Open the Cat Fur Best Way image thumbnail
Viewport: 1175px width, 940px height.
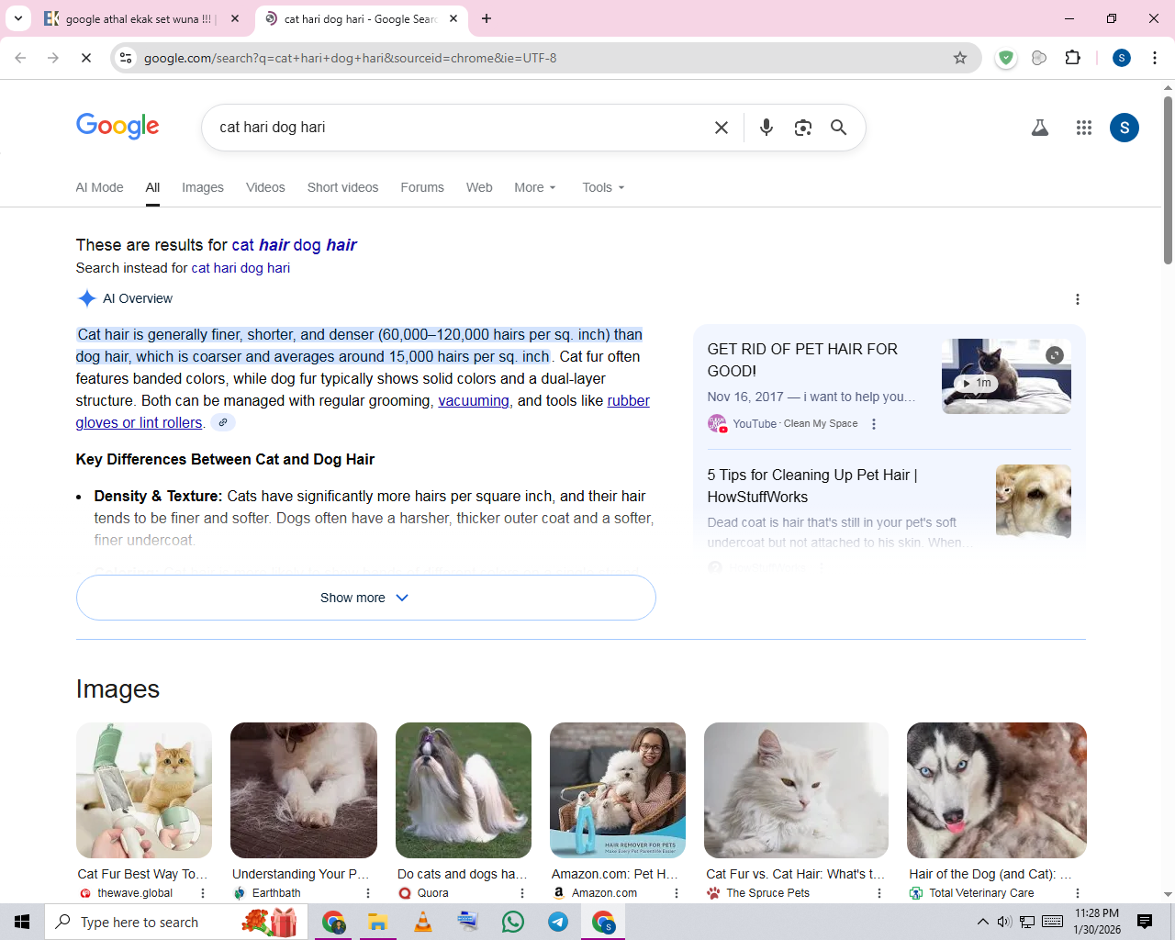pos(144,790)
